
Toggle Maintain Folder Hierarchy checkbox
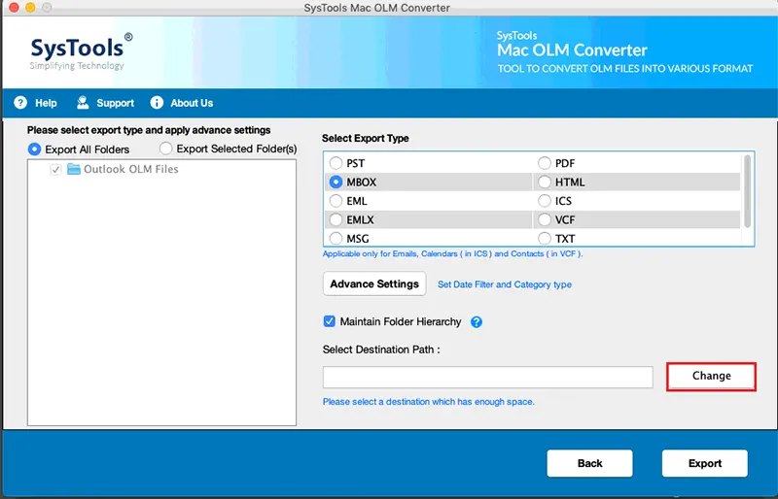click(329, 321)
